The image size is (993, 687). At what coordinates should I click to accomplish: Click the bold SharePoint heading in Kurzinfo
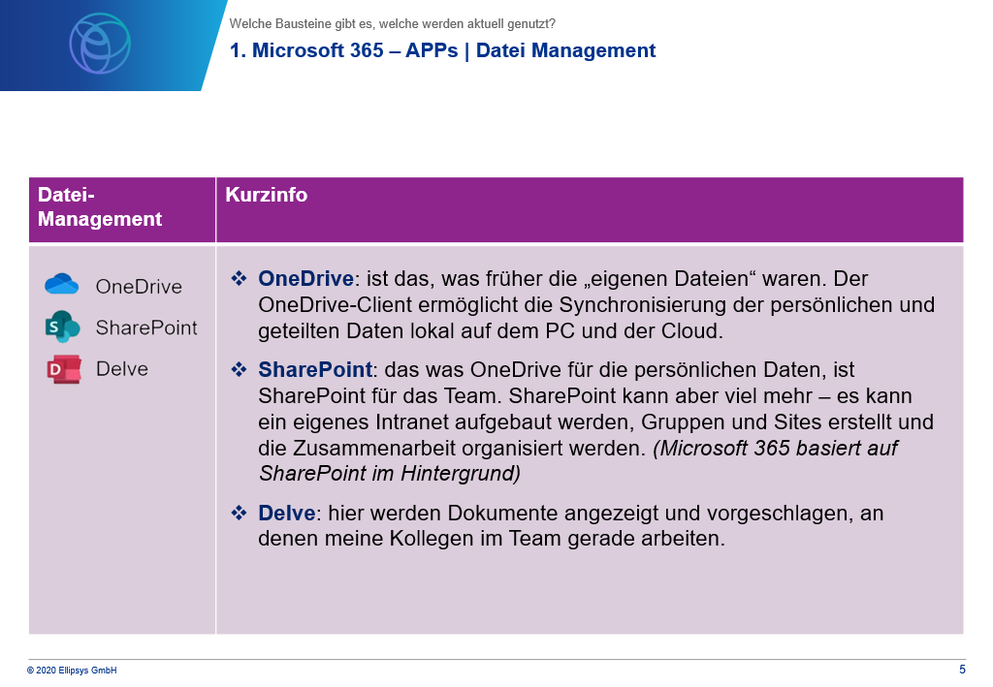point(314,370)
